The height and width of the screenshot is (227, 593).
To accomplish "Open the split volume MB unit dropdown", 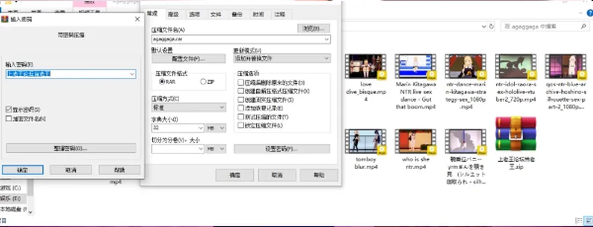I will (216, 149).
